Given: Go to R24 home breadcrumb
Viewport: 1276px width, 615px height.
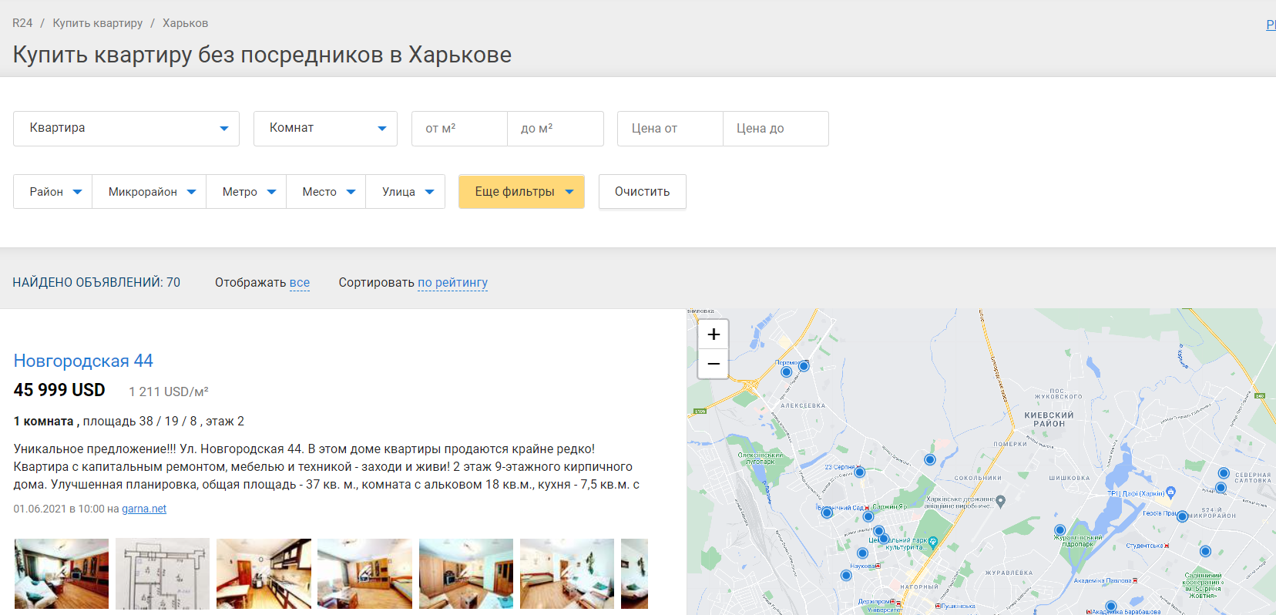Looking at the screenshot, I should 22,23.
